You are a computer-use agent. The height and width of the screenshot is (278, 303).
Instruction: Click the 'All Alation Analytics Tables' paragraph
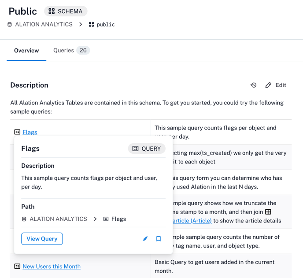147,107
